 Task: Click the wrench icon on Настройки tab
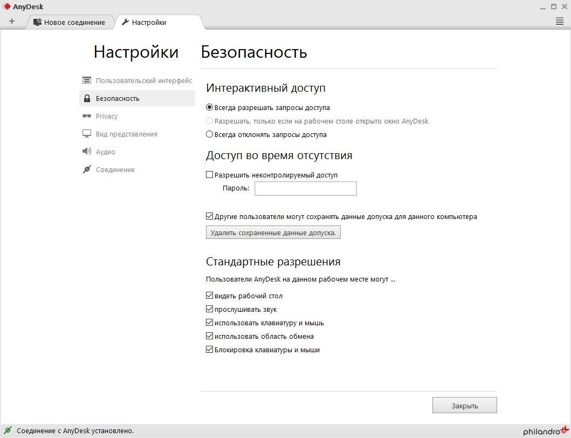[125, 22]
